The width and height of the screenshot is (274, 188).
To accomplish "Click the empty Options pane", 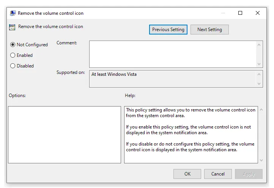I will coord(65,135).
